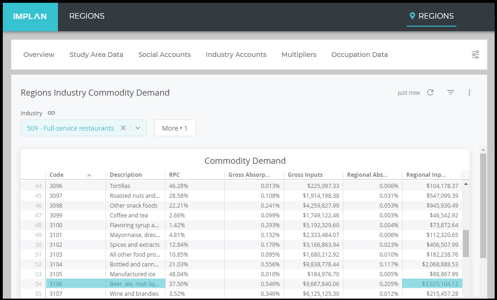Sort by Regional Abs... column header
Image resolution: width=497 pixels, height=300 pixels.
click(x=367, y=174)
